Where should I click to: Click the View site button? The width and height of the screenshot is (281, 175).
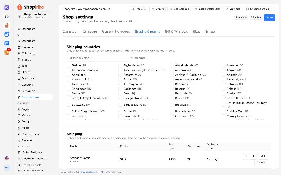(x=233, y=9)
